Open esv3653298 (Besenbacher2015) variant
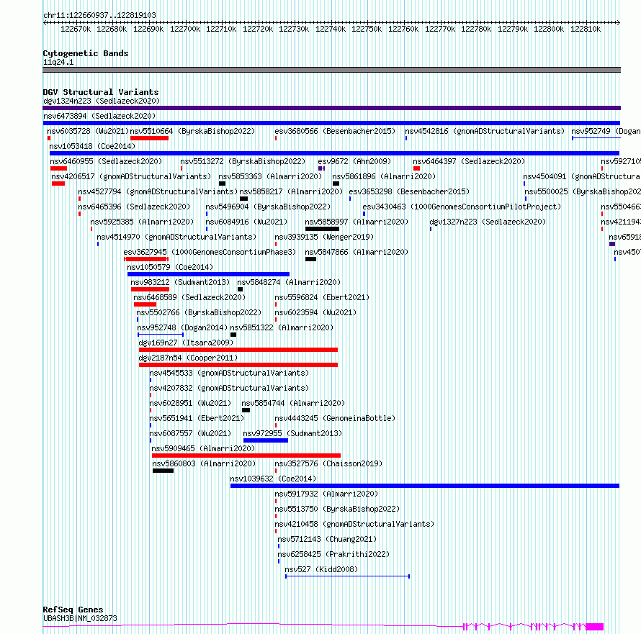641x634 pixels. tap(409, 191)
